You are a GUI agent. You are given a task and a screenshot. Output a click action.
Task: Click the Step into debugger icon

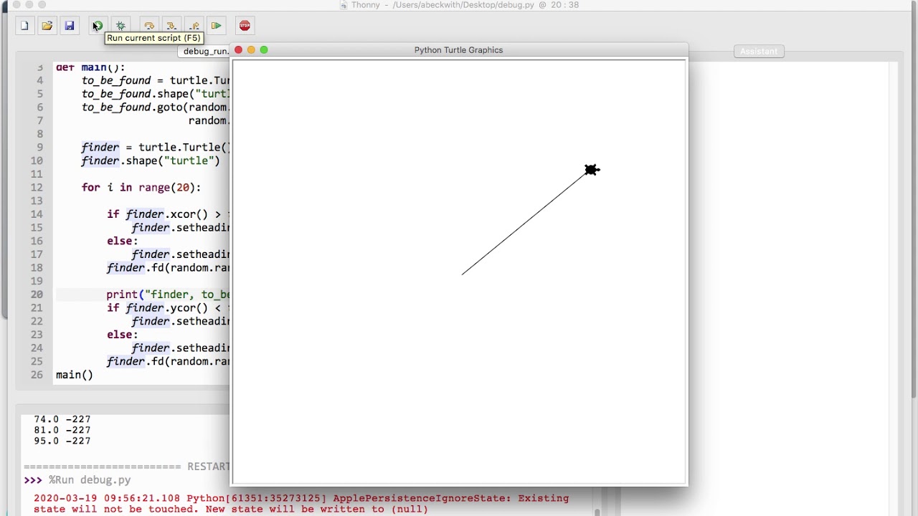click(x=171, y=26)
